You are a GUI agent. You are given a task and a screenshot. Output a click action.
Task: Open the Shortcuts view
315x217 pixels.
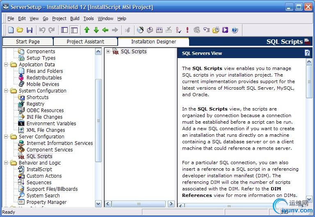pyautogui.click(x=38, y=97)
